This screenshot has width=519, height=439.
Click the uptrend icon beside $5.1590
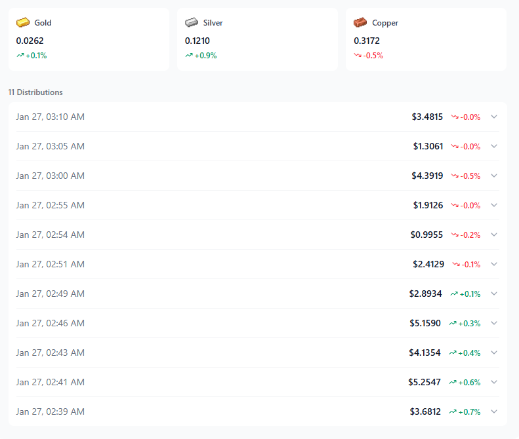coord(453,323)
